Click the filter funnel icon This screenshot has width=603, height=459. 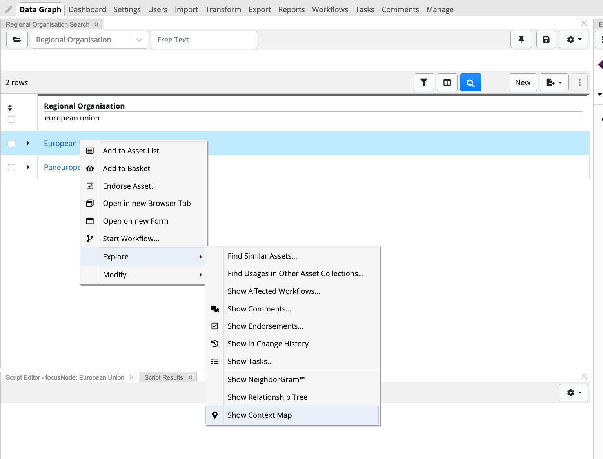click(424, 82)
